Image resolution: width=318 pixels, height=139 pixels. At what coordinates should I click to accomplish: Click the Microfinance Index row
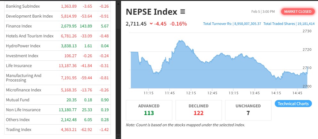[24, 90]
